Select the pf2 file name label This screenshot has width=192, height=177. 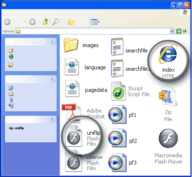point(133,141)
